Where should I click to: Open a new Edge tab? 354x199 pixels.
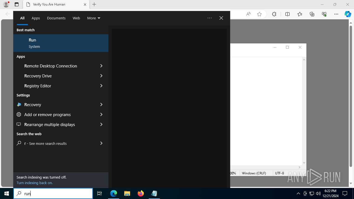coord(94,4)
